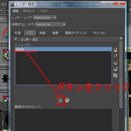Viewport: 131px width, 131px height.
Task: Open the プリセット menu
Action: [29, 11]
